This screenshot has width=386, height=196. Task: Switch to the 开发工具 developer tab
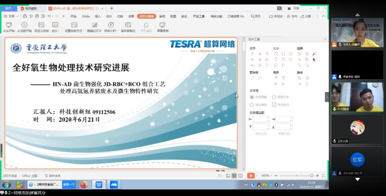pyautogui.click(x=199, y=16)
